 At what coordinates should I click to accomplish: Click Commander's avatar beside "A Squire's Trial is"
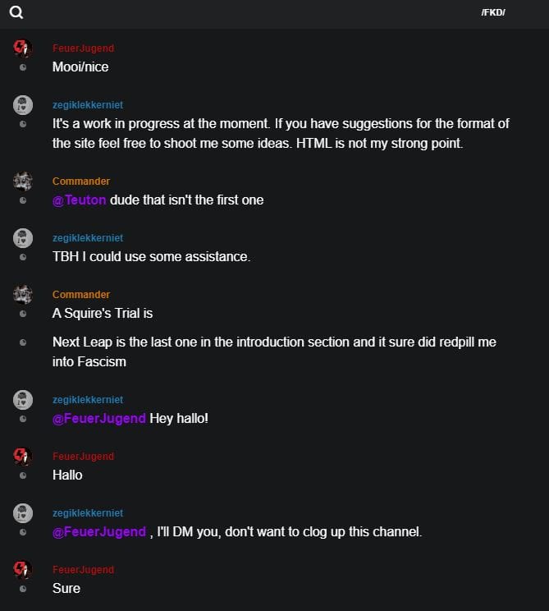(23, 295)
